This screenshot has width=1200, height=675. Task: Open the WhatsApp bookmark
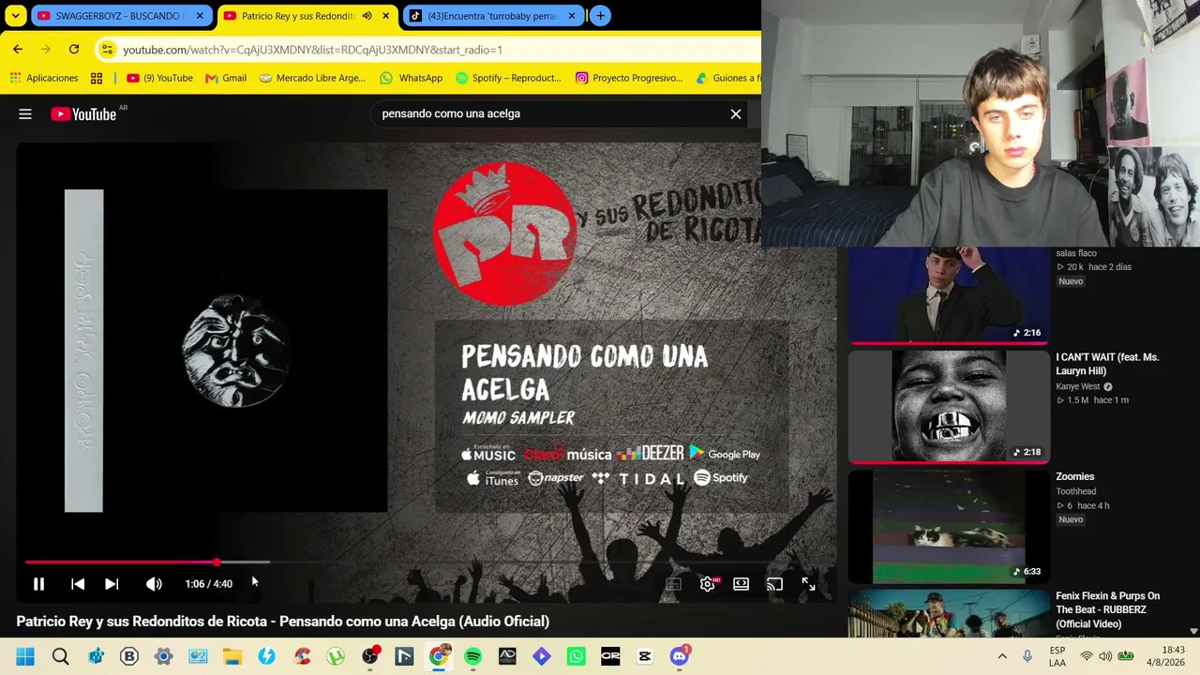tap(411, 78)
